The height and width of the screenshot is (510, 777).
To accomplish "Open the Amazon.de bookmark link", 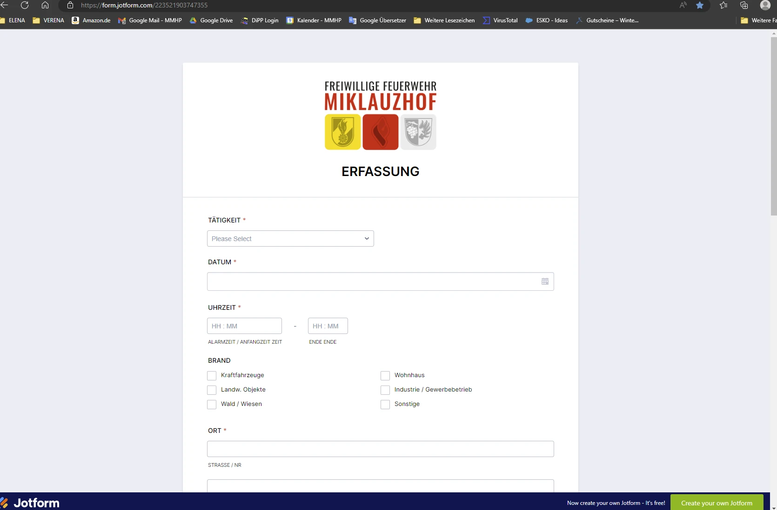I will pyautogui.click(x=91, y=20).
